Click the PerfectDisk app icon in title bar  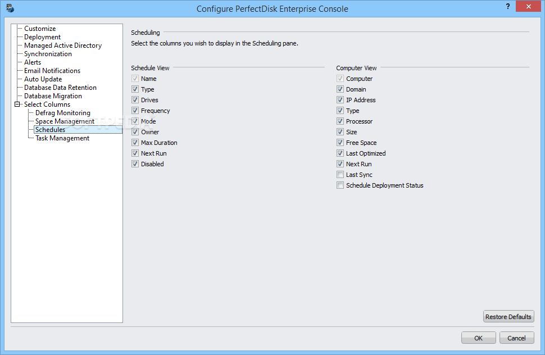click(10, 8)
